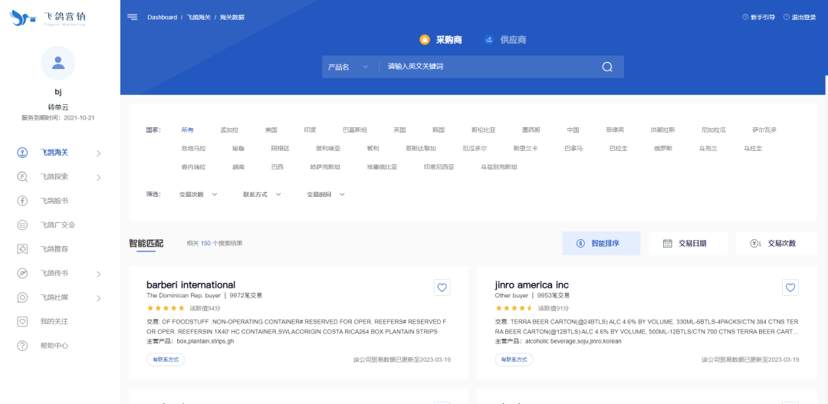Screen dimensions: 828x404
Task: Click the Dashboard breadcrumb link
Action: 162,17
